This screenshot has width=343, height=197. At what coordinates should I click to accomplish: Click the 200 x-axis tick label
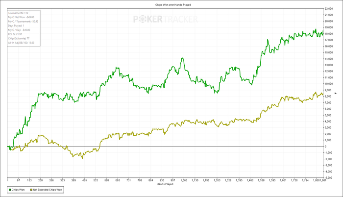(41, 180)
